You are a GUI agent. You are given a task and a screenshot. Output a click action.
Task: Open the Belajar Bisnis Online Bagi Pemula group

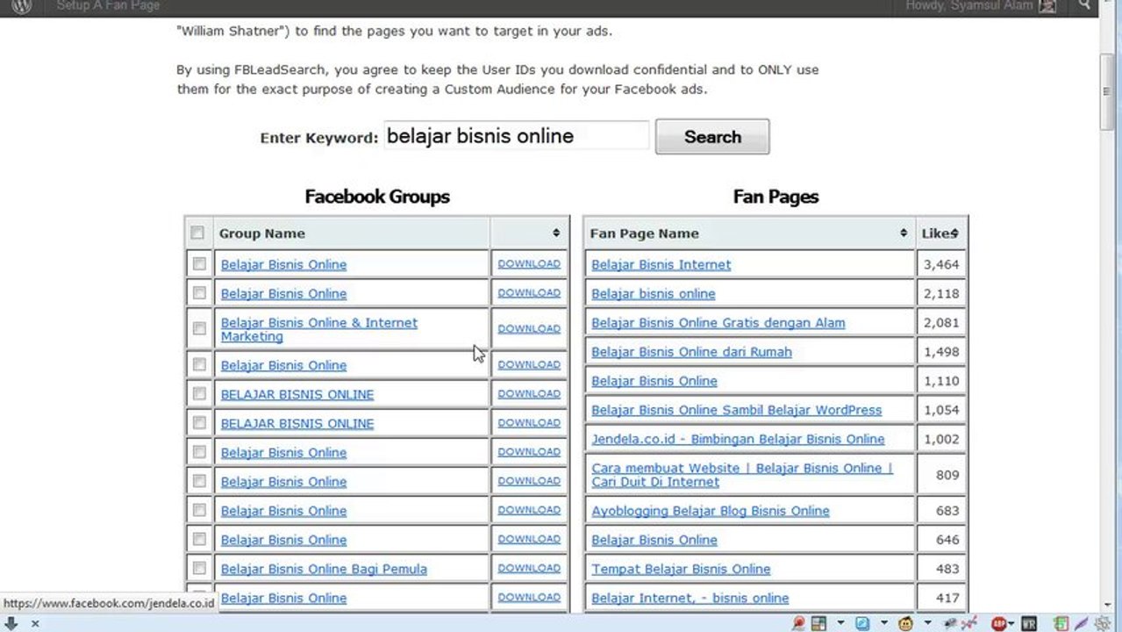pyautogui.click(x=324, y=569)
